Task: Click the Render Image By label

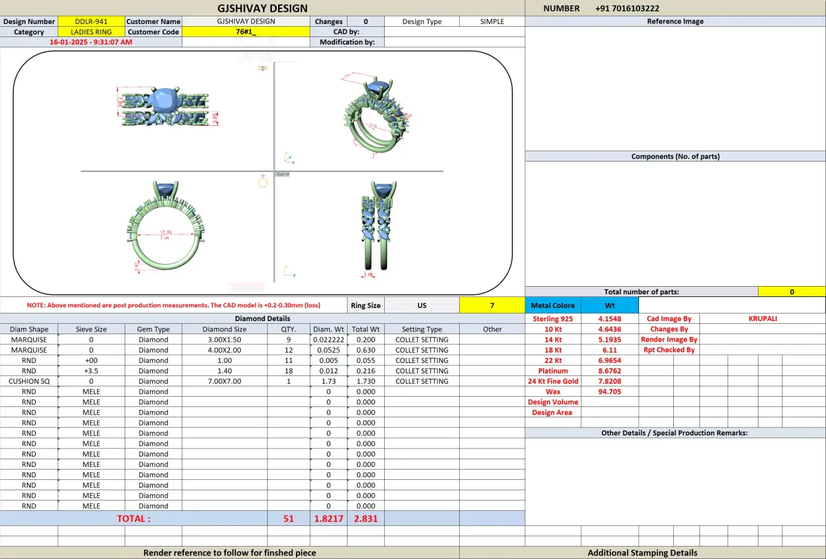Action: pyautogui.click(x=669, y=340)
